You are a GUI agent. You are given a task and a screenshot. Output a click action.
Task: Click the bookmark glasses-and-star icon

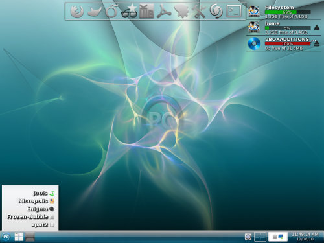coord(129,11)
